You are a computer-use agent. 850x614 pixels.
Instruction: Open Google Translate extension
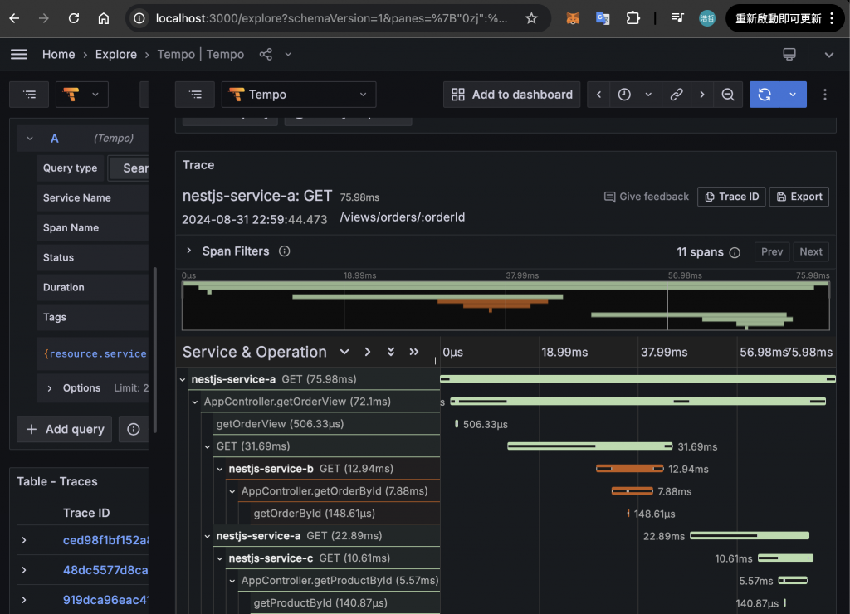pyautogui.click(x=603, y=18)
